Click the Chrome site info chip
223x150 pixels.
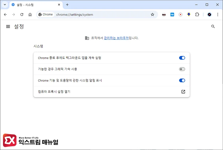coord(46,15)
